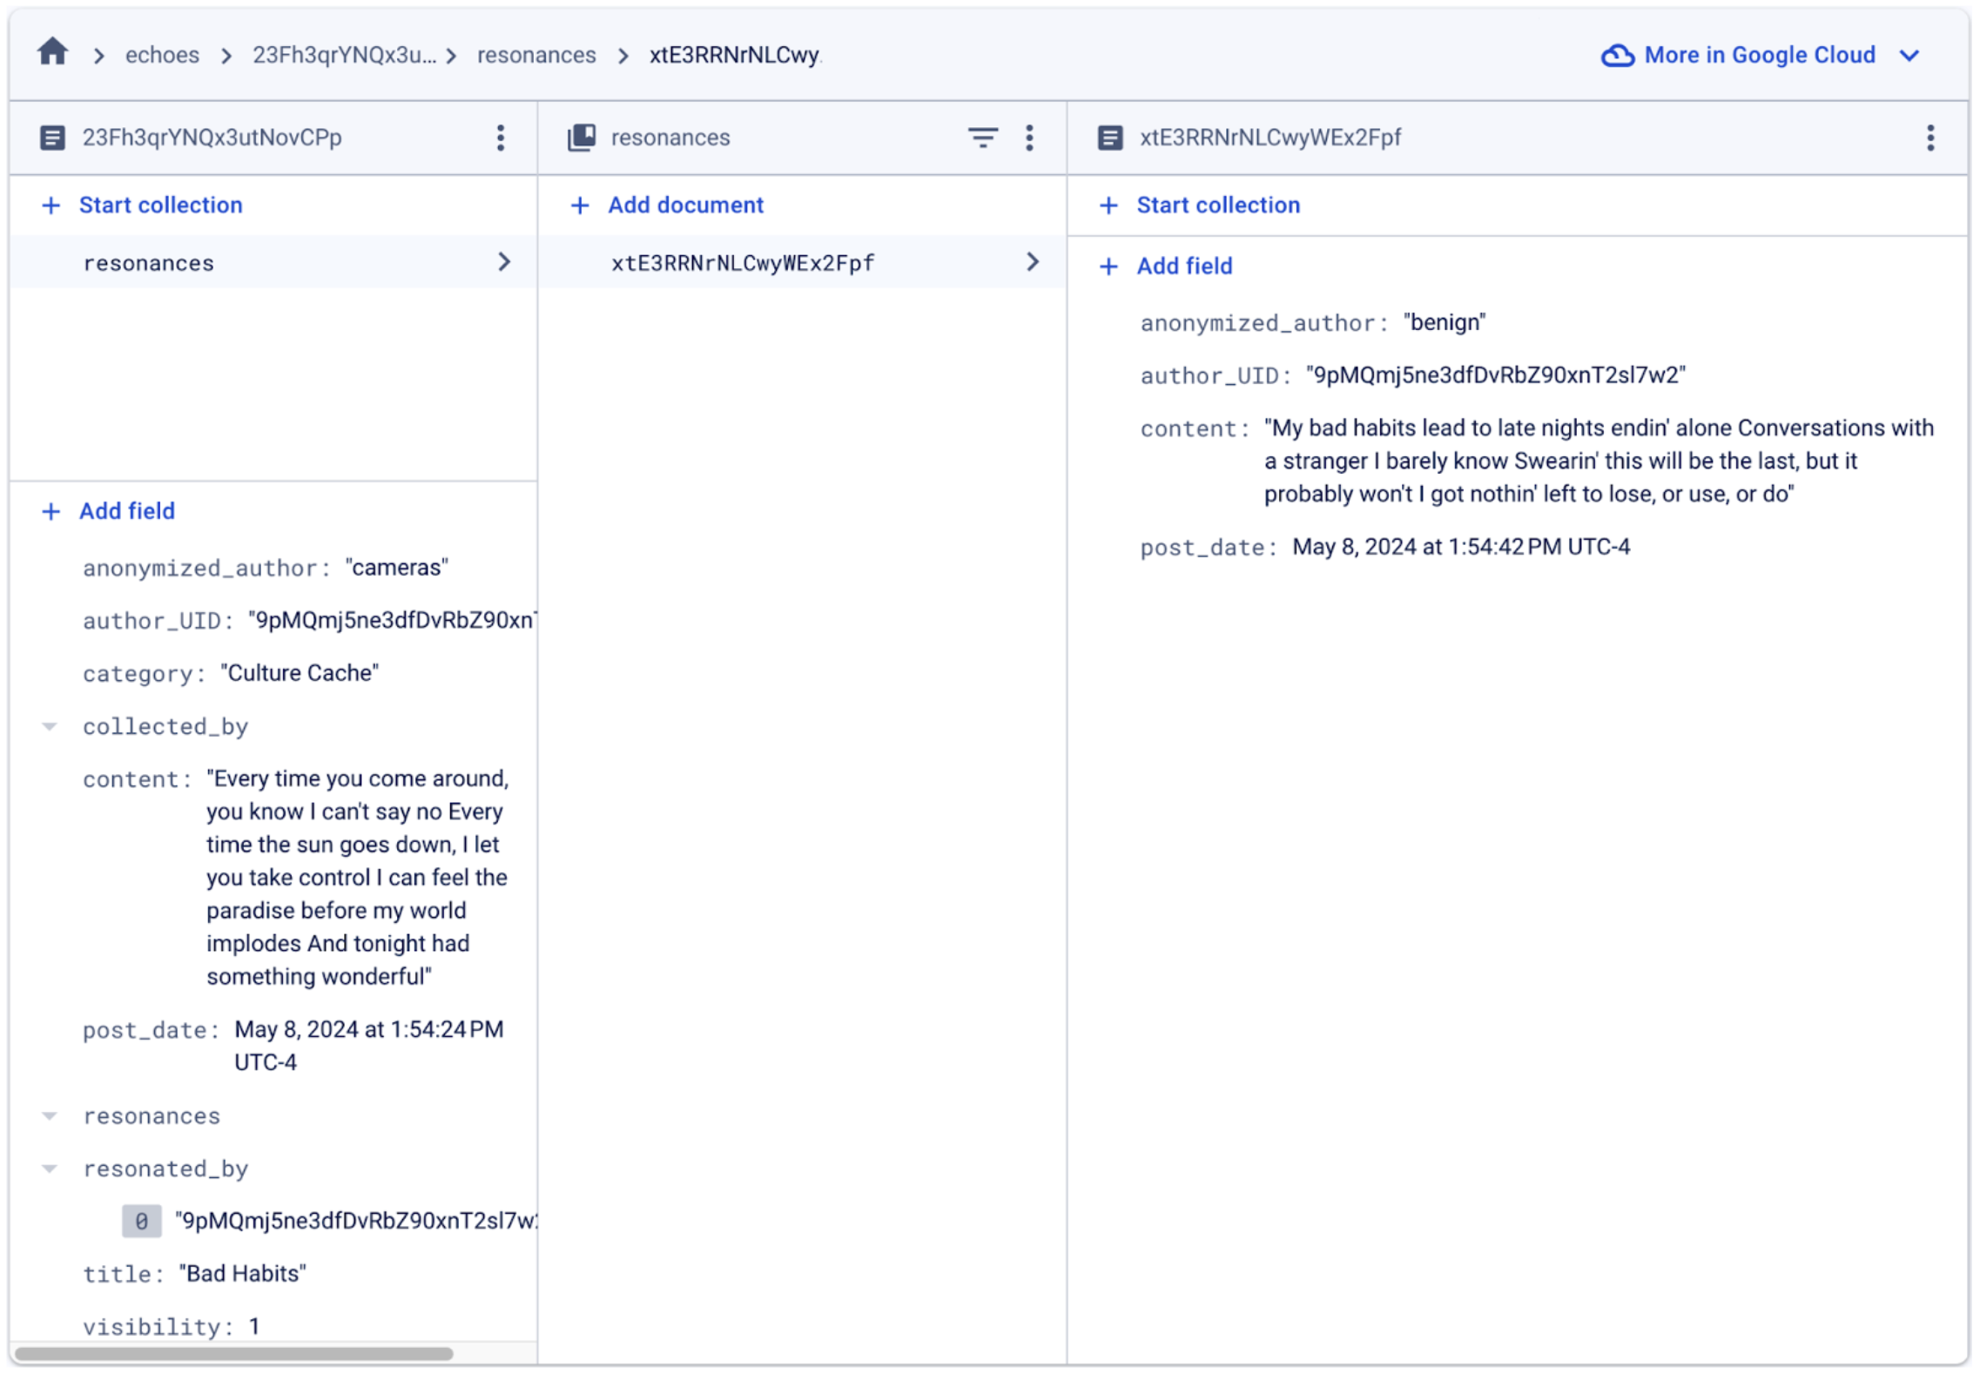Click the document icon for 23Fh3qrYNQx3utNovCPp
Screen dimensions: 1980x1374
[x=52, y=138]
